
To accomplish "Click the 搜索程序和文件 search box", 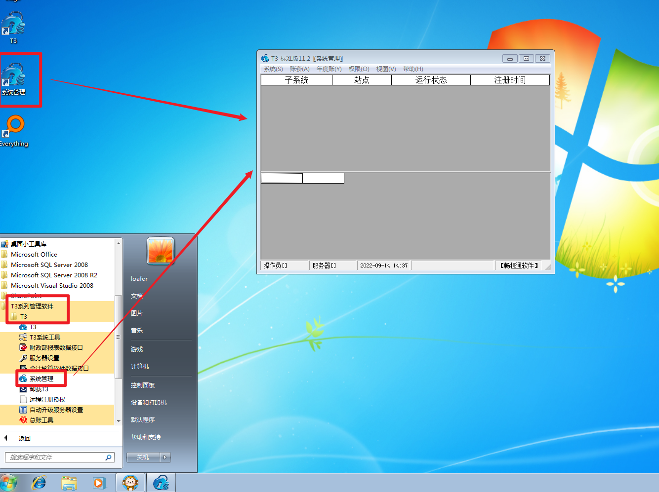I will pyautogui.click(x=60, y=457).
